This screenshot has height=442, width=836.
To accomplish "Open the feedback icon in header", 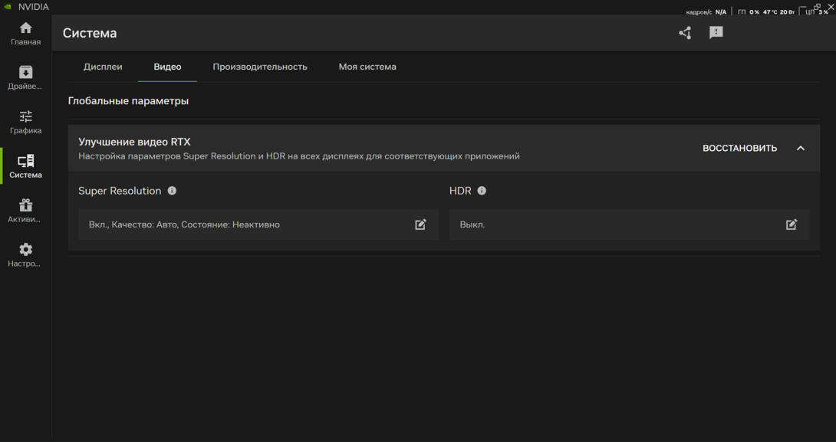I will click(716, 33).
